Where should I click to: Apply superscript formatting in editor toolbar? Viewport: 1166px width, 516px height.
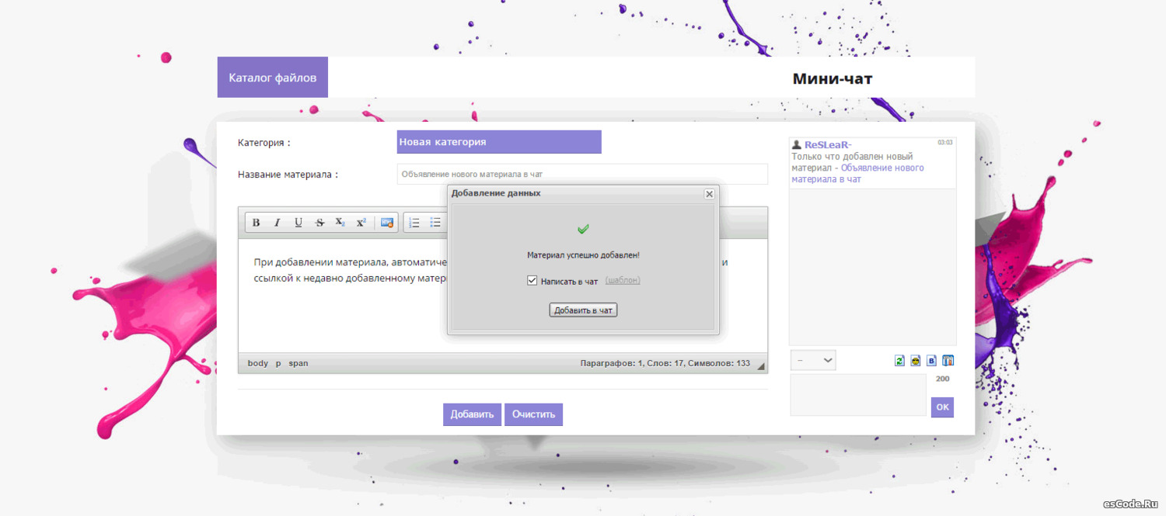pos(361,223)
